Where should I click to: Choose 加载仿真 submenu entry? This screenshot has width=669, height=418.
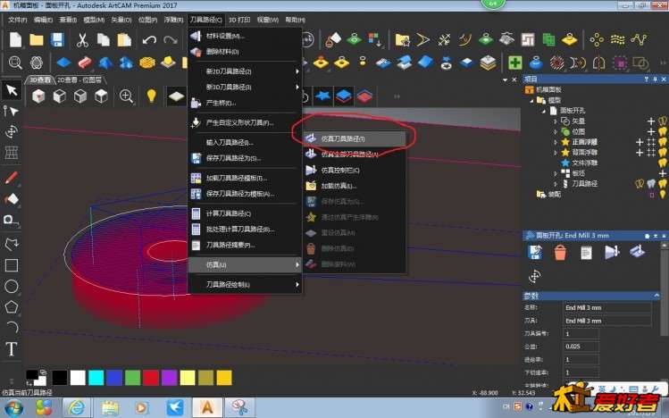tap(354, 186)
